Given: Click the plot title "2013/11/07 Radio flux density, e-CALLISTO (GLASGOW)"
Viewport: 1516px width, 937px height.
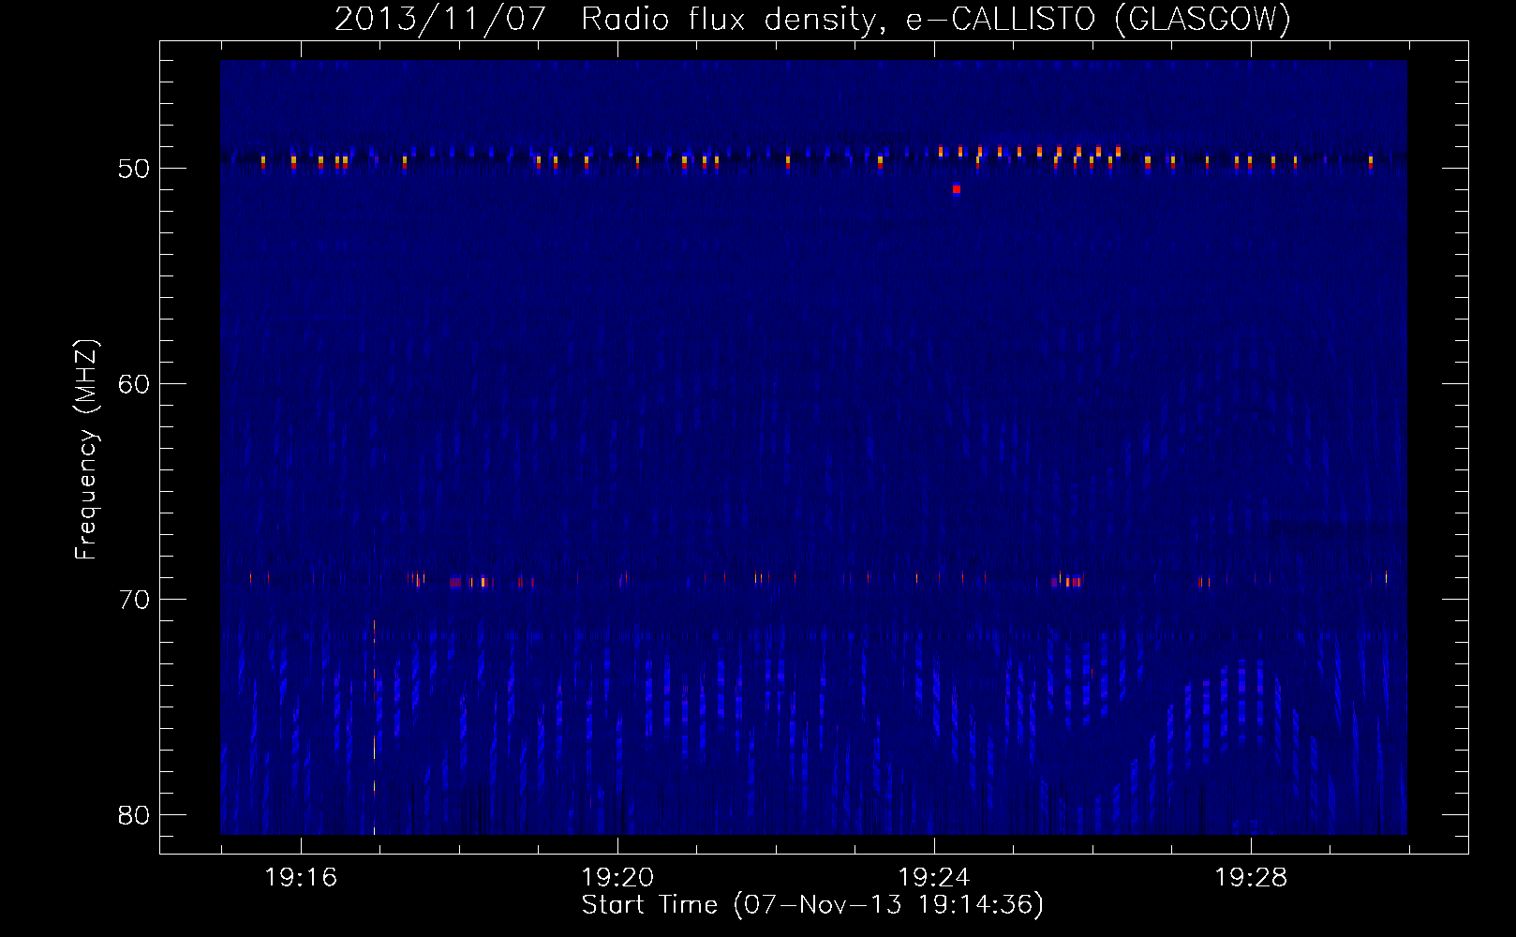Looking at the screenshot, I should coord(812,19).
